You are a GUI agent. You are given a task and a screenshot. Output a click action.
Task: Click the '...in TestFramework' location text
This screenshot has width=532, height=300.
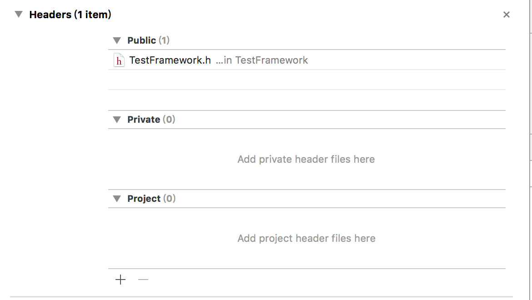[262, 60]
